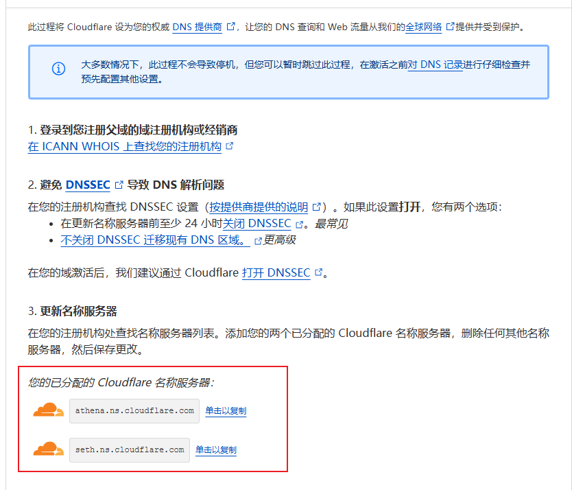Open the 打开 DNSSEC link

pos(276,272)
